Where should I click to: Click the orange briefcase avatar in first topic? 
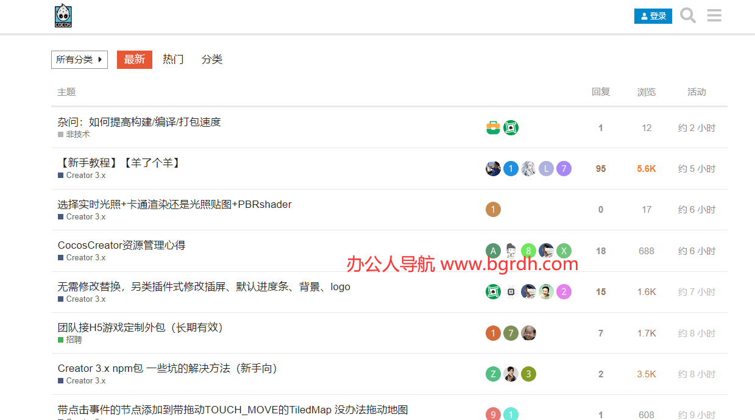(x=493, y=128)
